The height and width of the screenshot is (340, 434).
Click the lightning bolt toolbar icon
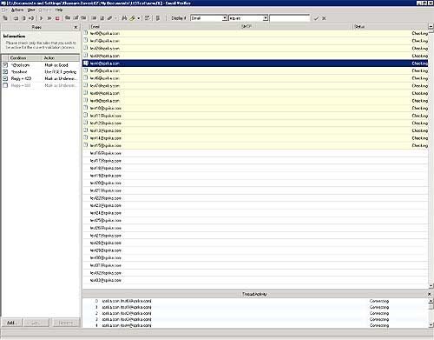pos(133,18)
